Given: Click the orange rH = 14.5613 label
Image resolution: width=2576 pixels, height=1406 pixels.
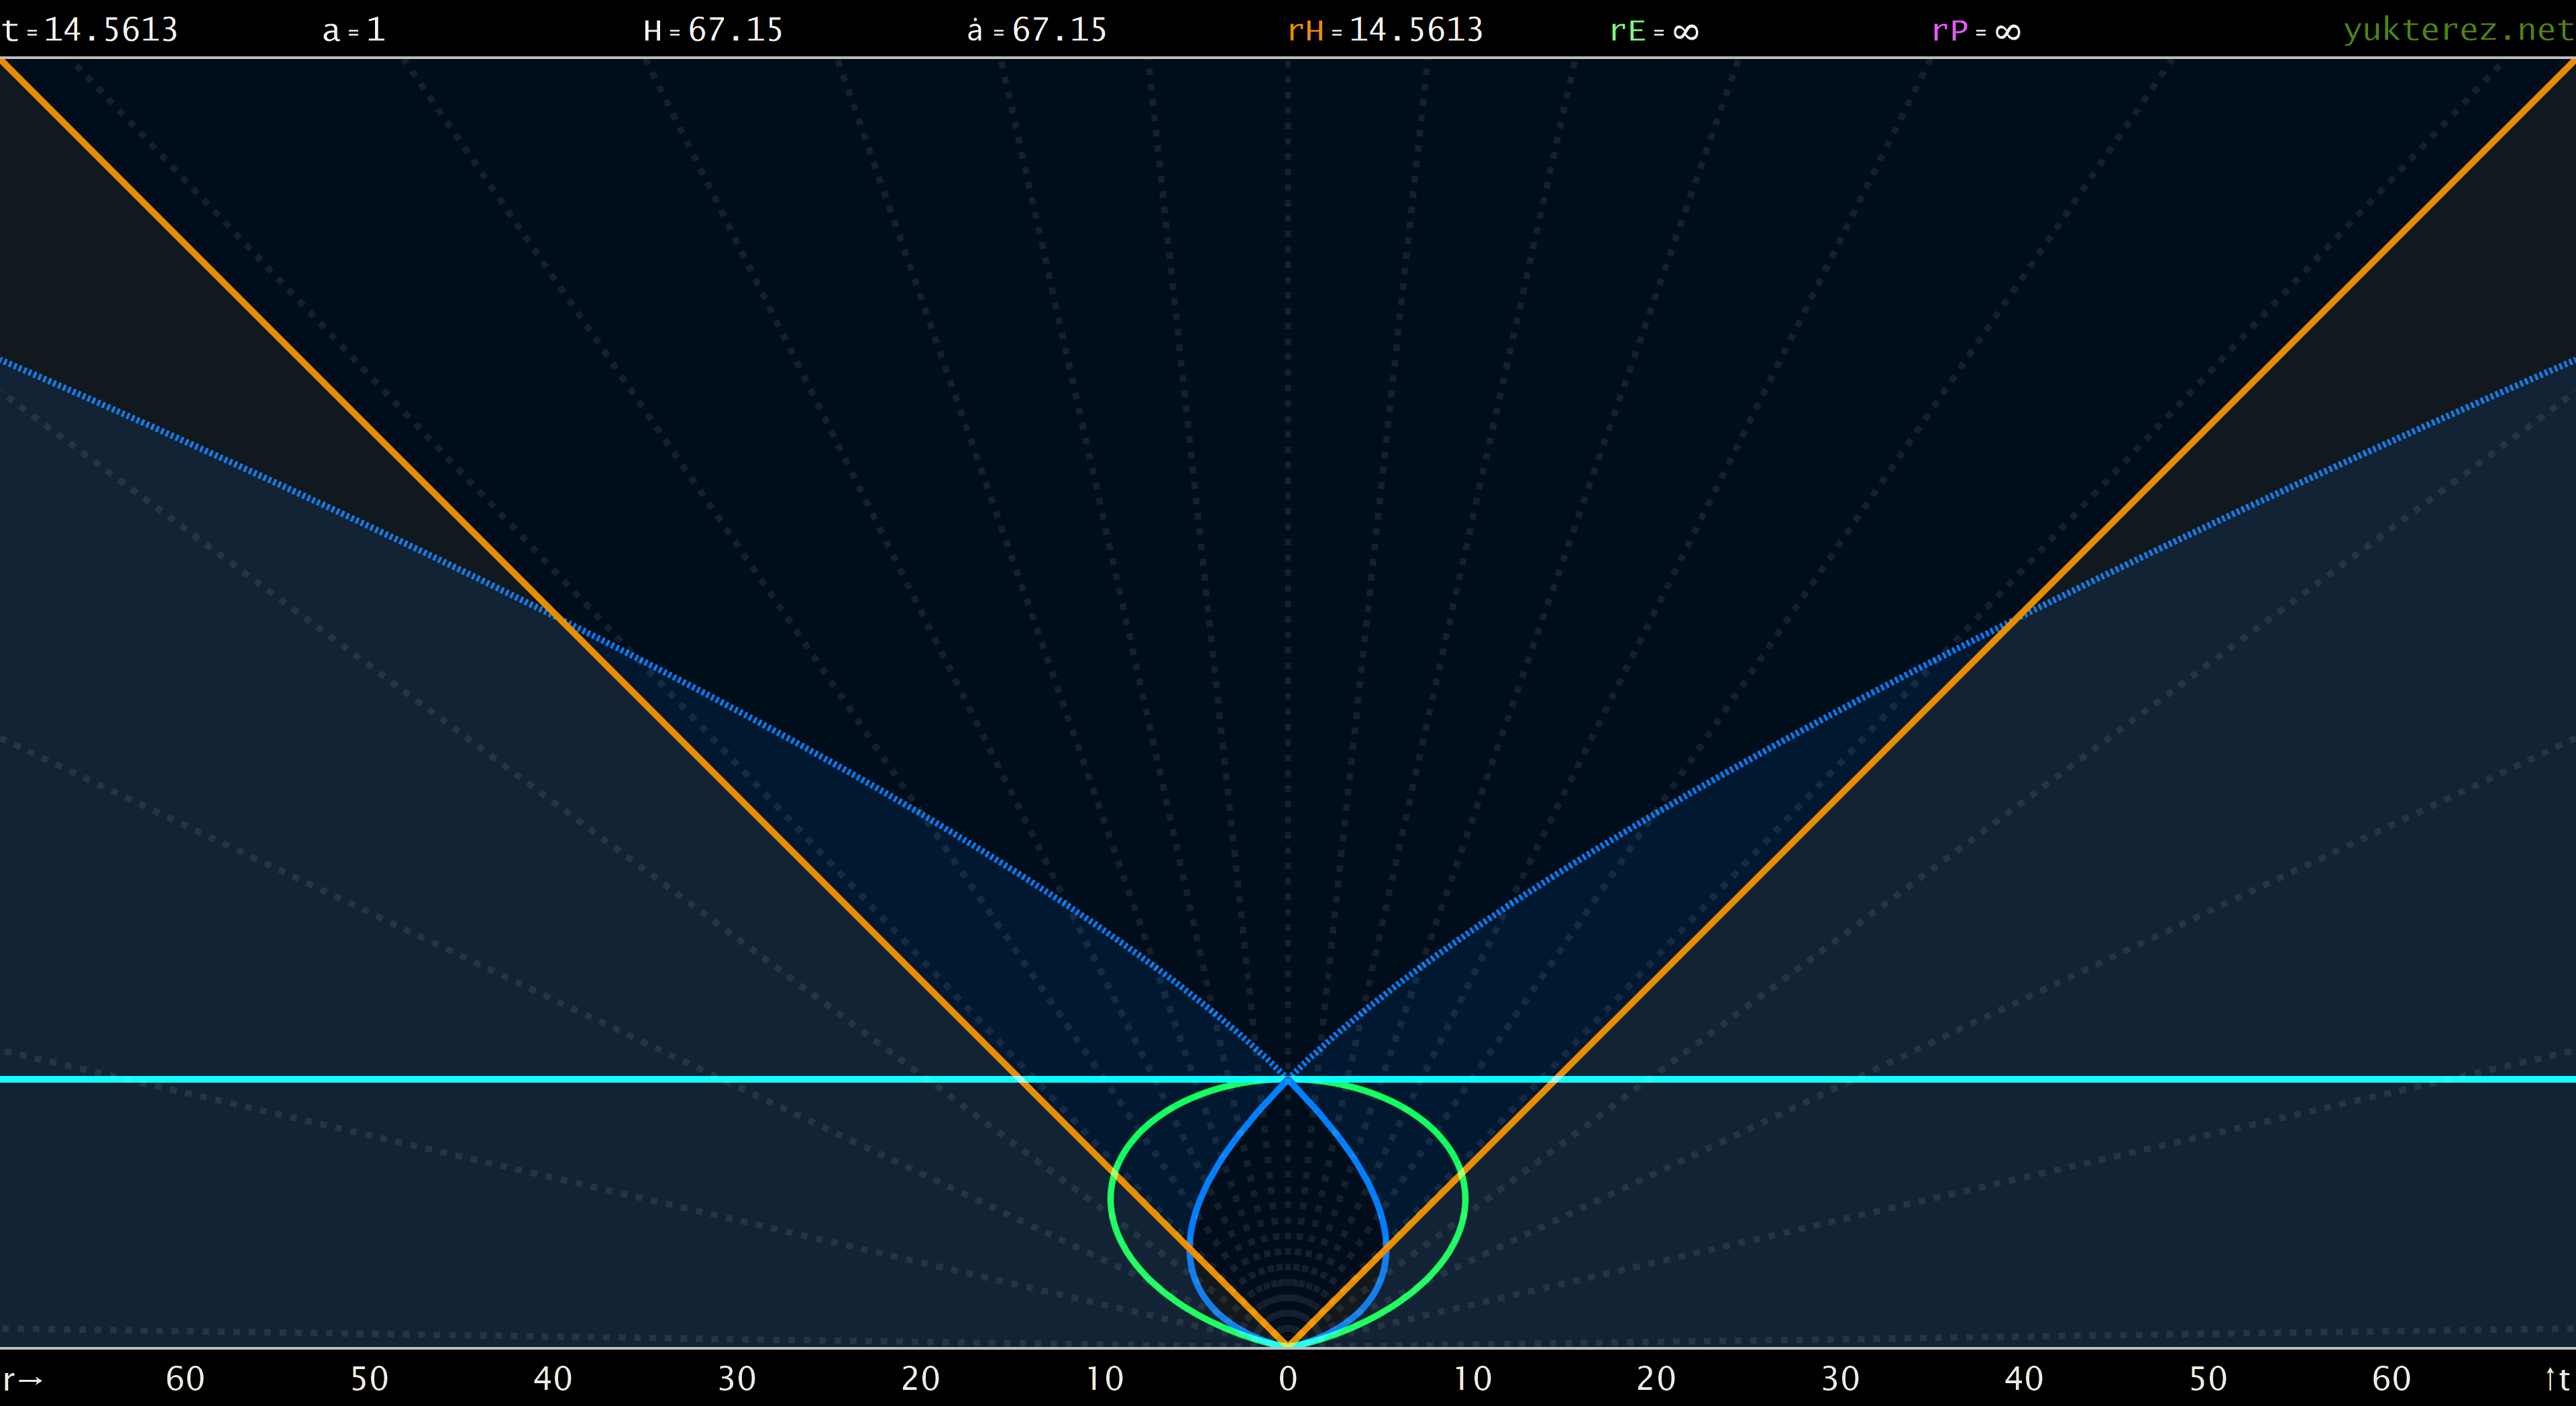Looking at the screenshot, I should pos(1385,30).
